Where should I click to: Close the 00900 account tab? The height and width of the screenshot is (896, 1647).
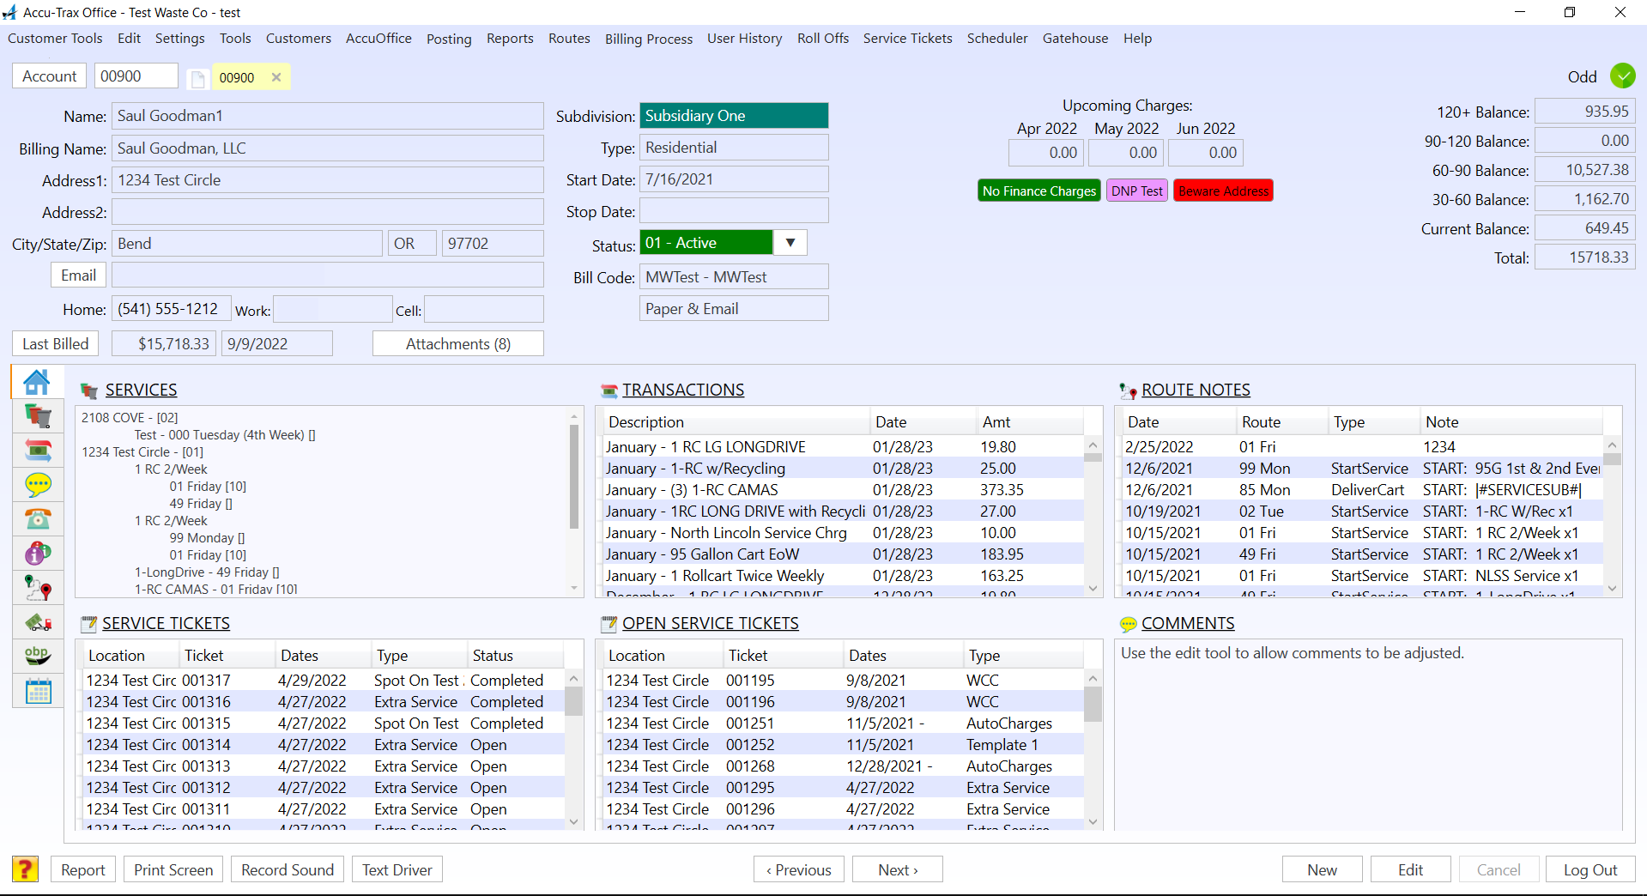tap(276, 77)
